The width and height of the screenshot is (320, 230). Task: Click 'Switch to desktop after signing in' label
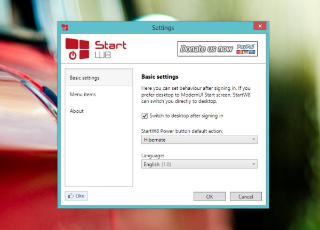(186, 116)
